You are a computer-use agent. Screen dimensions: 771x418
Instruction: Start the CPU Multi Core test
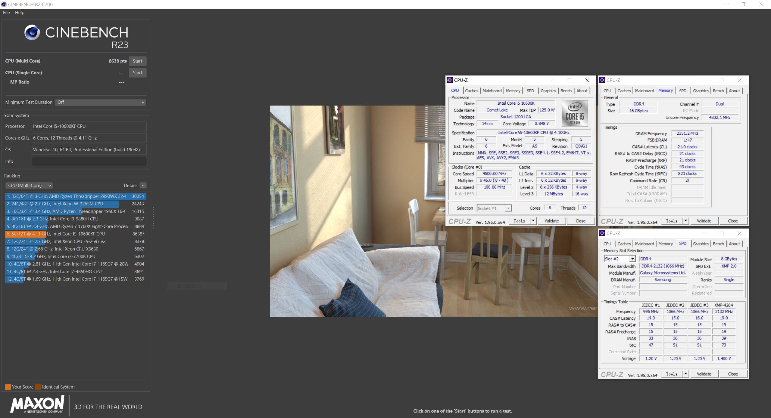[x=137, y=61]
